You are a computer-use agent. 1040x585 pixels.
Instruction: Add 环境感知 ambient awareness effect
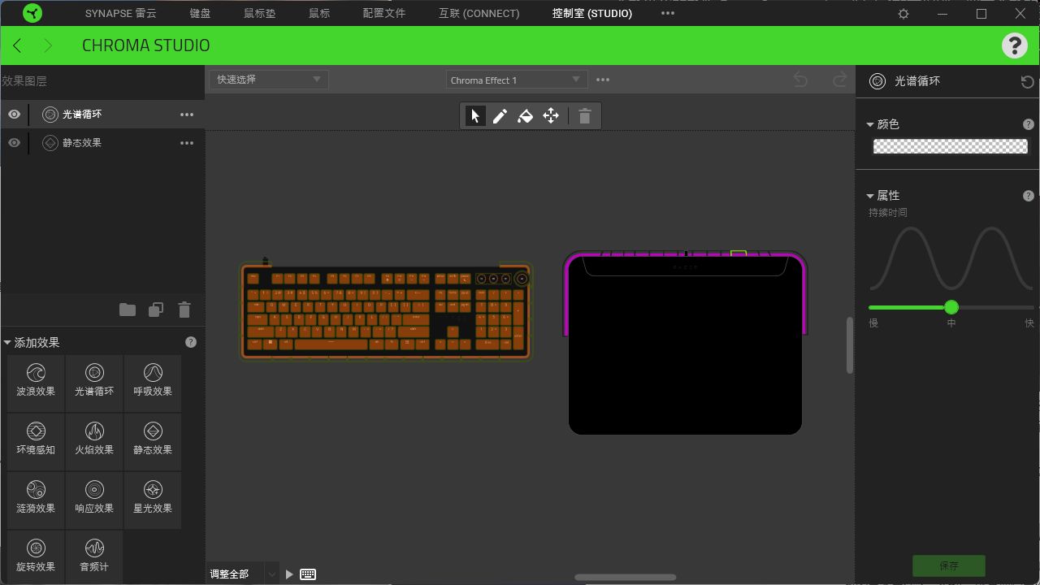point(36,440)
